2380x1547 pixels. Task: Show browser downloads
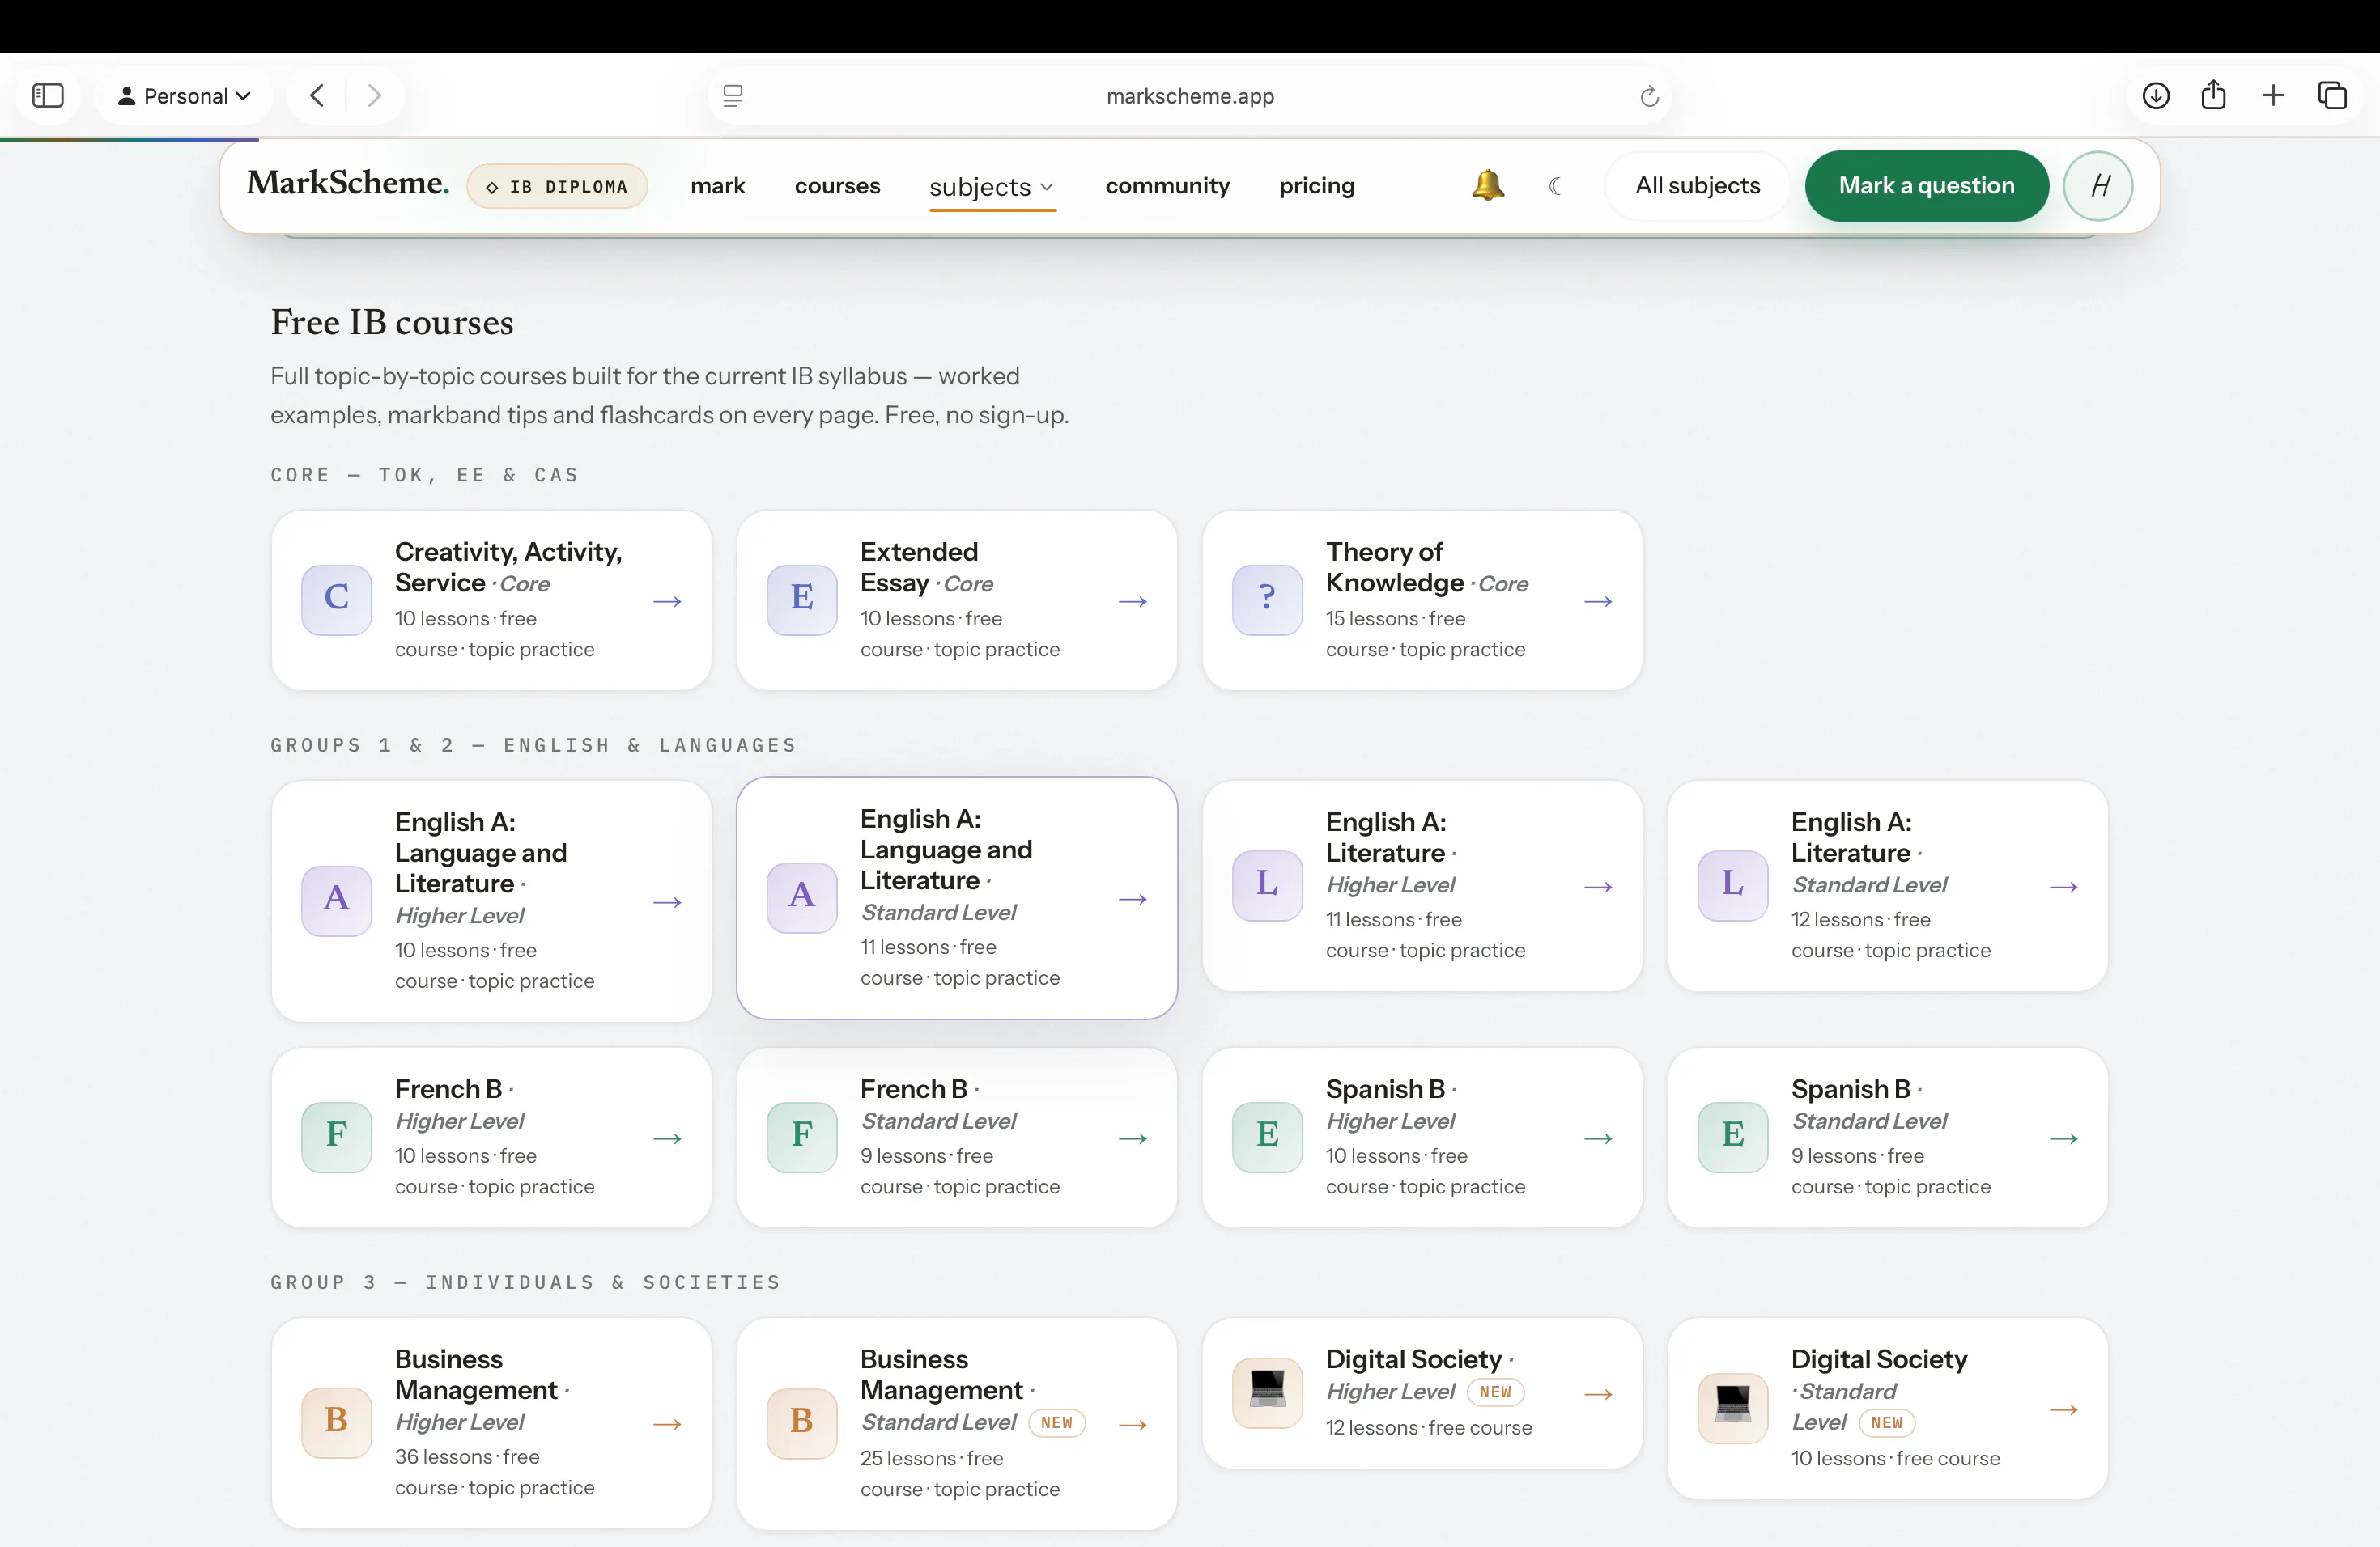point(2156,96)
